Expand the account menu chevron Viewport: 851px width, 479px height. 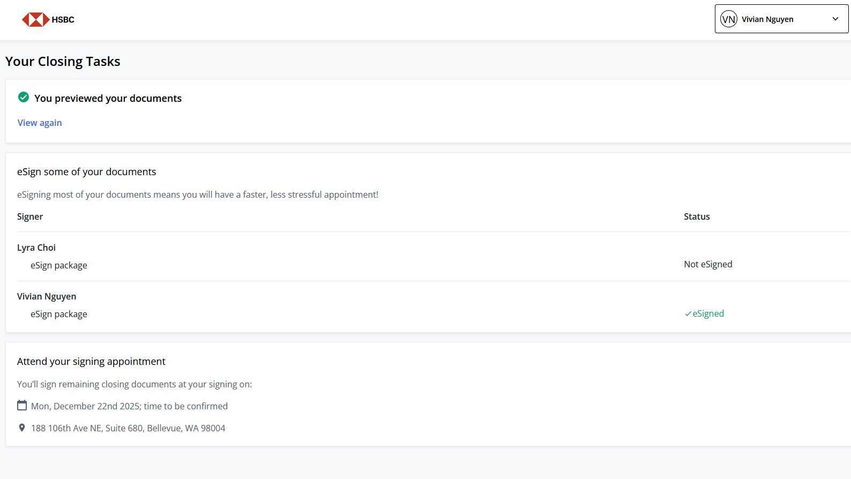pyautogui.click(x=835, y=19)
